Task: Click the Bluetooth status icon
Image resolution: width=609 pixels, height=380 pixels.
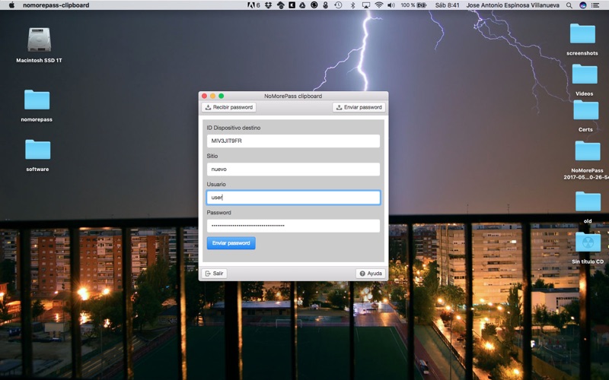Action: point(352,5)
